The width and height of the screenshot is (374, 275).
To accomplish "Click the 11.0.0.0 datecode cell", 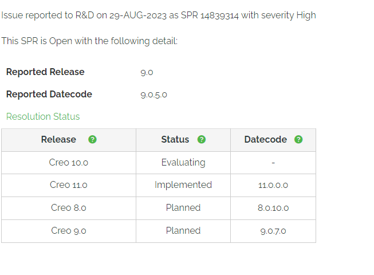I will click(x=273, y=185).
